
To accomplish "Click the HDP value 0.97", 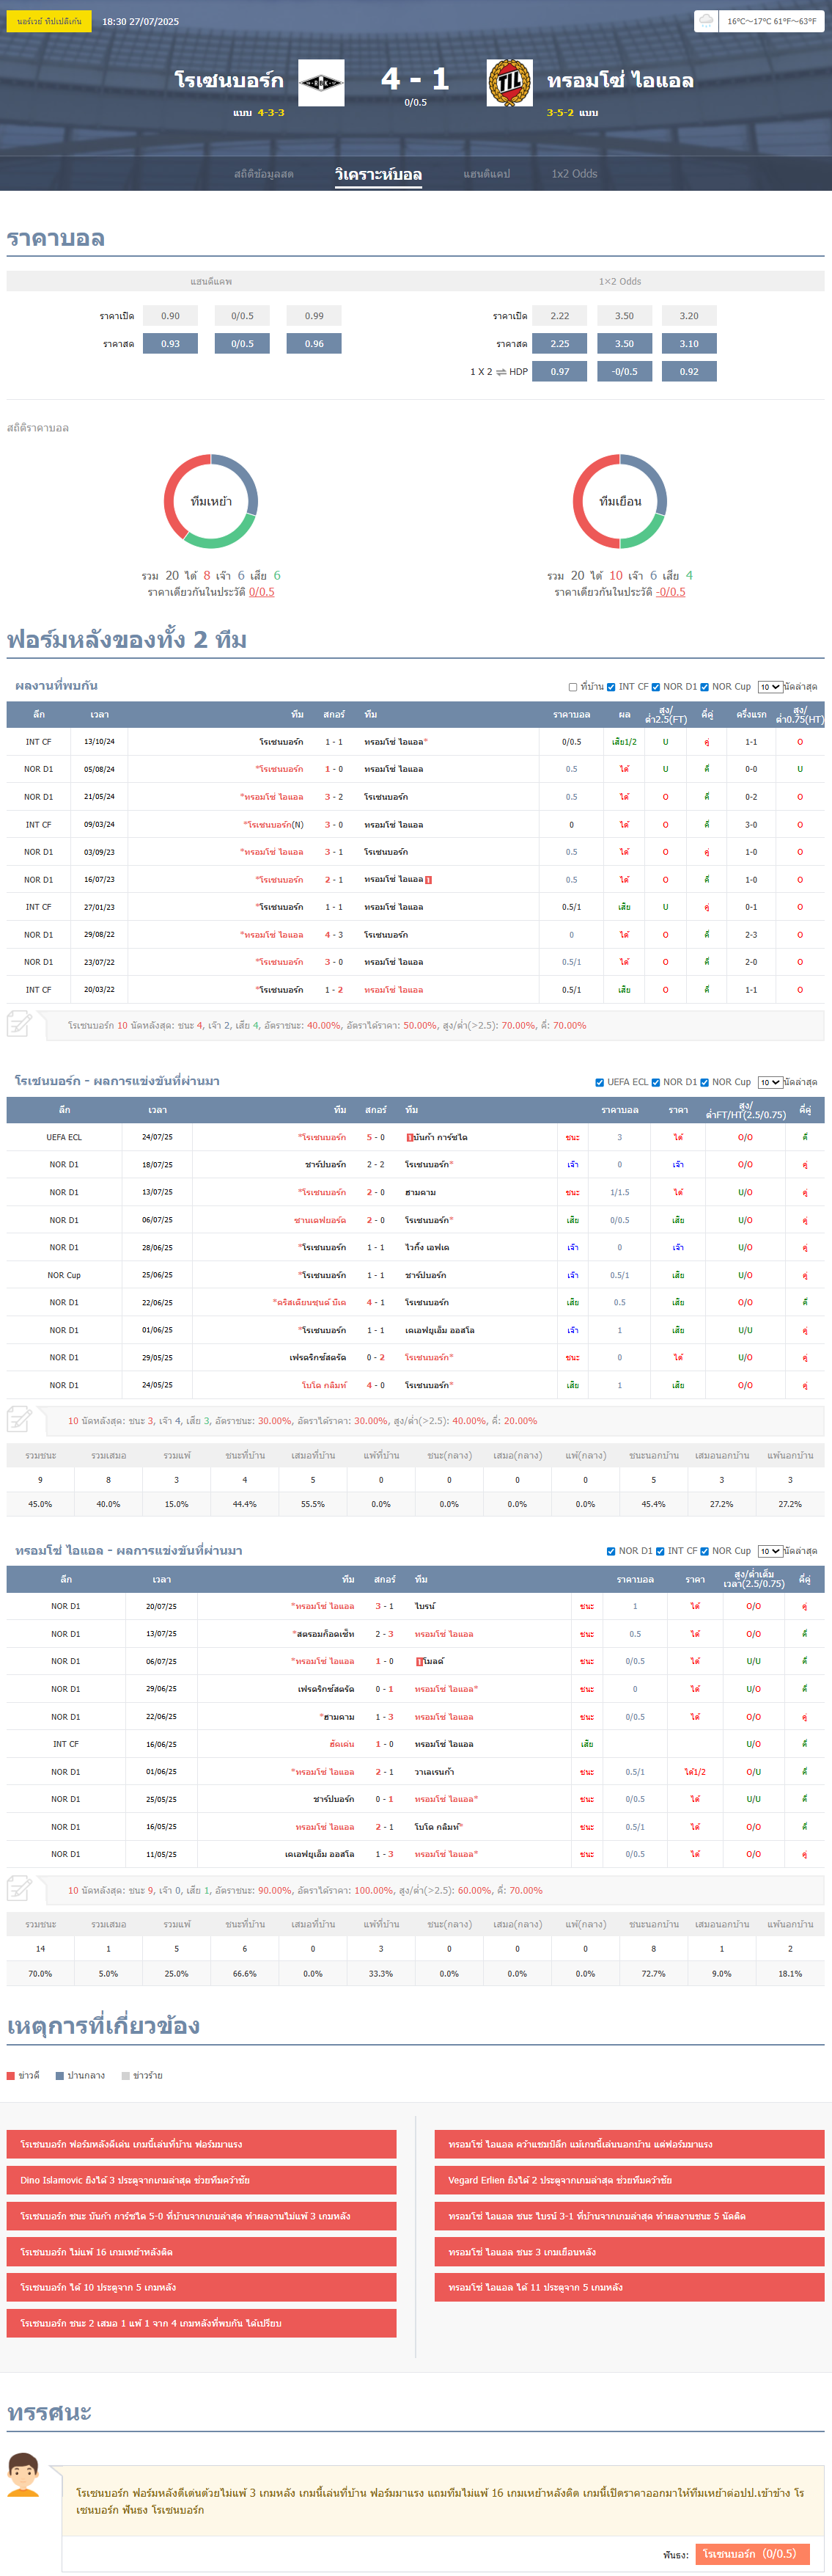I will pyautogui.click(x=559, y=372).
